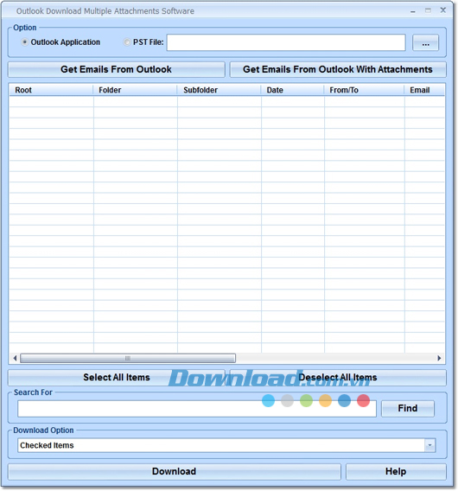
Task: Sort by the Root column header
Action: click(51, 90)
